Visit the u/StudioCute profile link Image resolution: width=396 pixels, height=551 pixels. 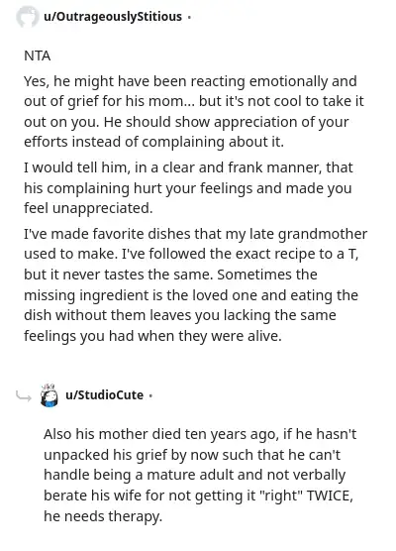(x=104, y=395)
